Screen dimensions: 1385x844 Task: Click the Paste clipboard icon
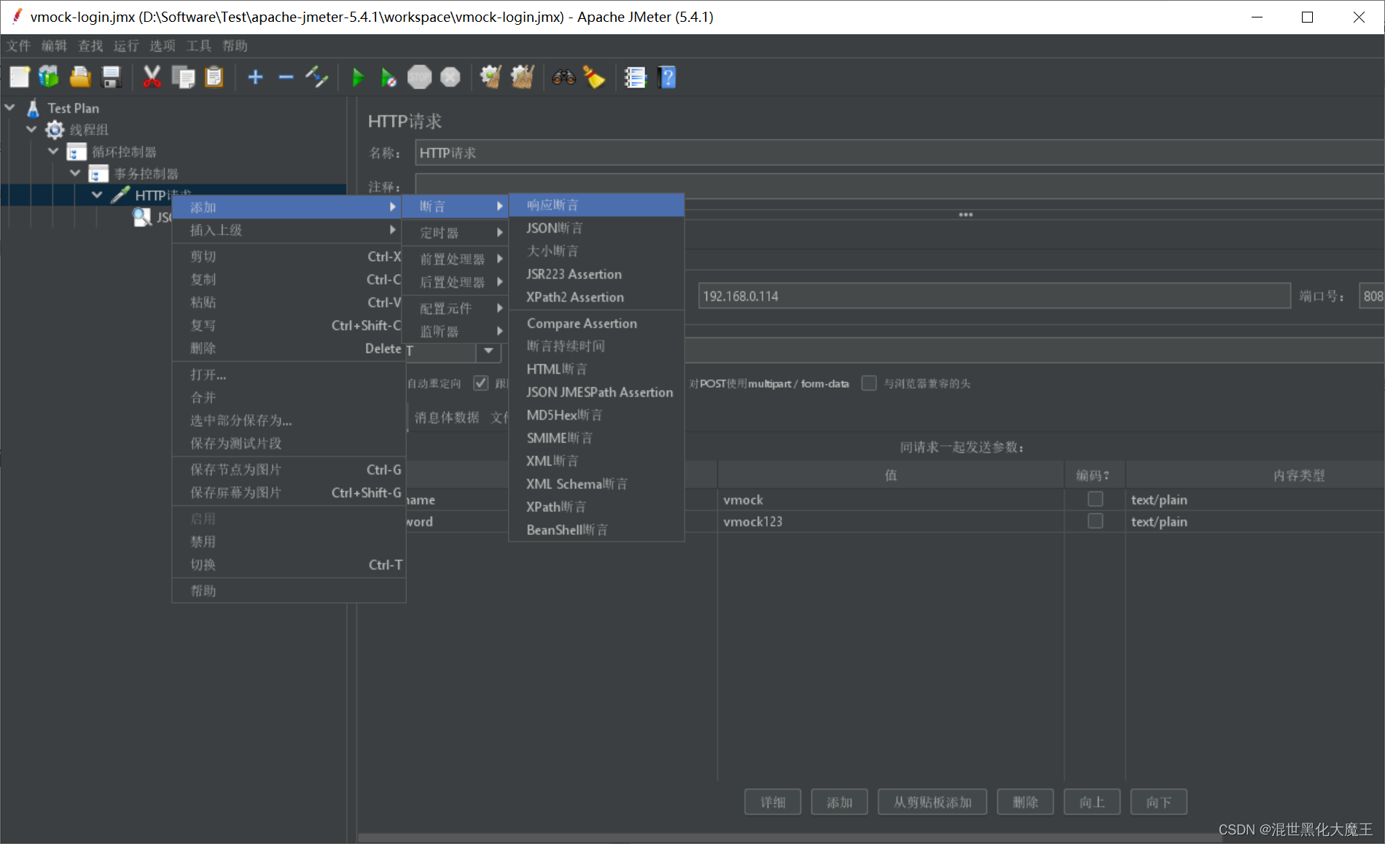pyautogui.click(x=214, y=77)
